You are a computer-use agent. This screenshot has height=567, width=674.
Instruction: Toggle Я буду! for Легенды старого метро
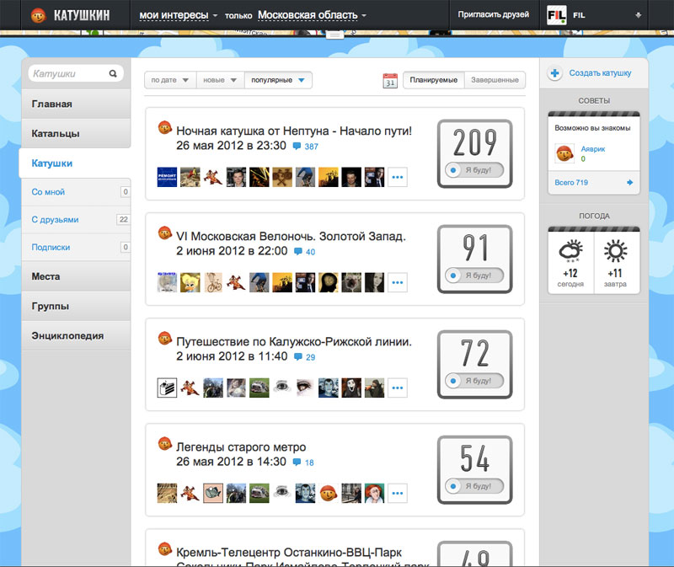click(x=474, y=486)
